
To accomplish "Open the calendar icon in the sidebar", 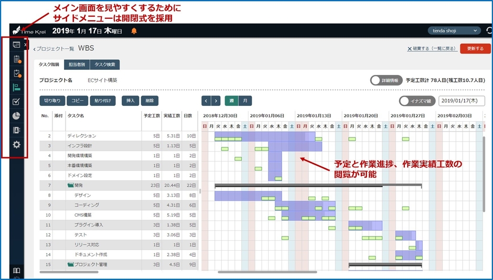I will click(16, 45).
